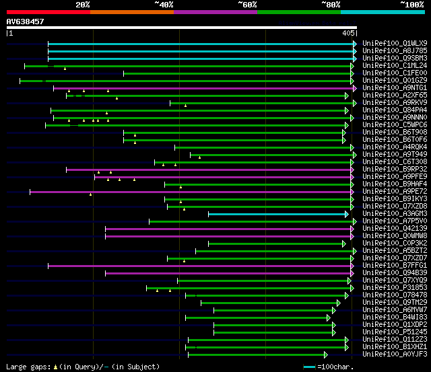
Task: Click the UniRef100_Q1WLX9 label
Action: (x=395, y=43)
